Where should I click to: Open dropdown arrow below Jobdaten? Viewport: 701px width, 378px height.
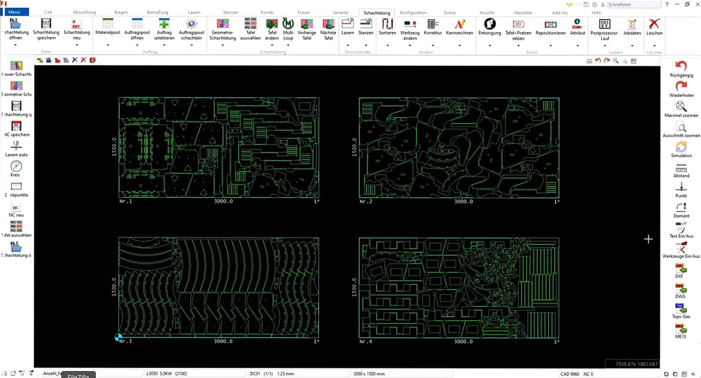[632, 45]
